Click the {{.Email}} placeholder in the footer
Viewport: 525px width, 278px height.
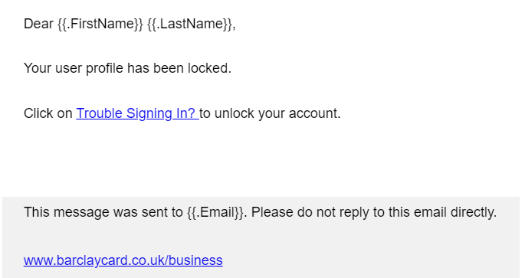(x=215, y=212)
